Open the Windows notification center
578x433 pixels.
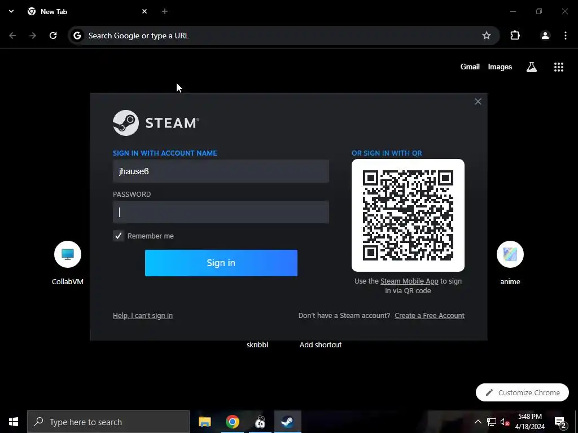[561, 422]
